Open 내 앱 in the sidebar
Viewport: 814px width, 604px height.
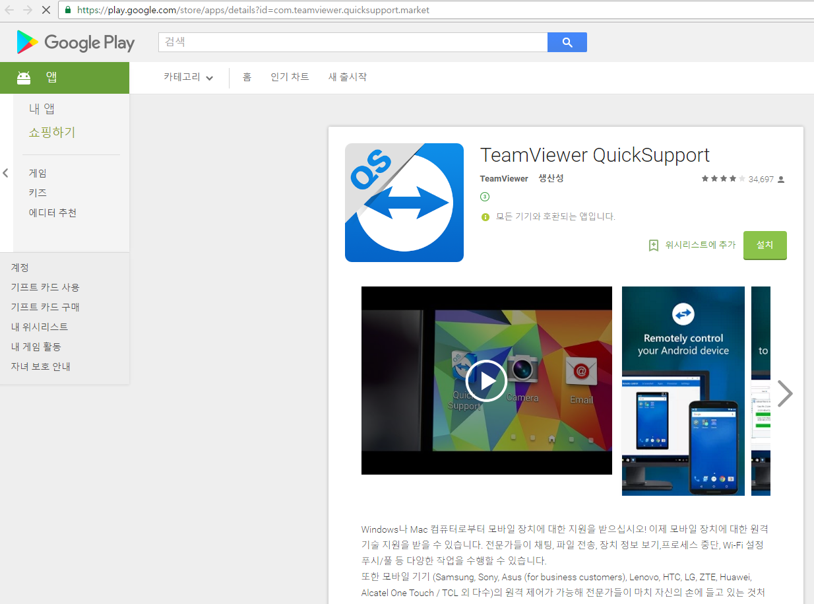click(42, 109)
